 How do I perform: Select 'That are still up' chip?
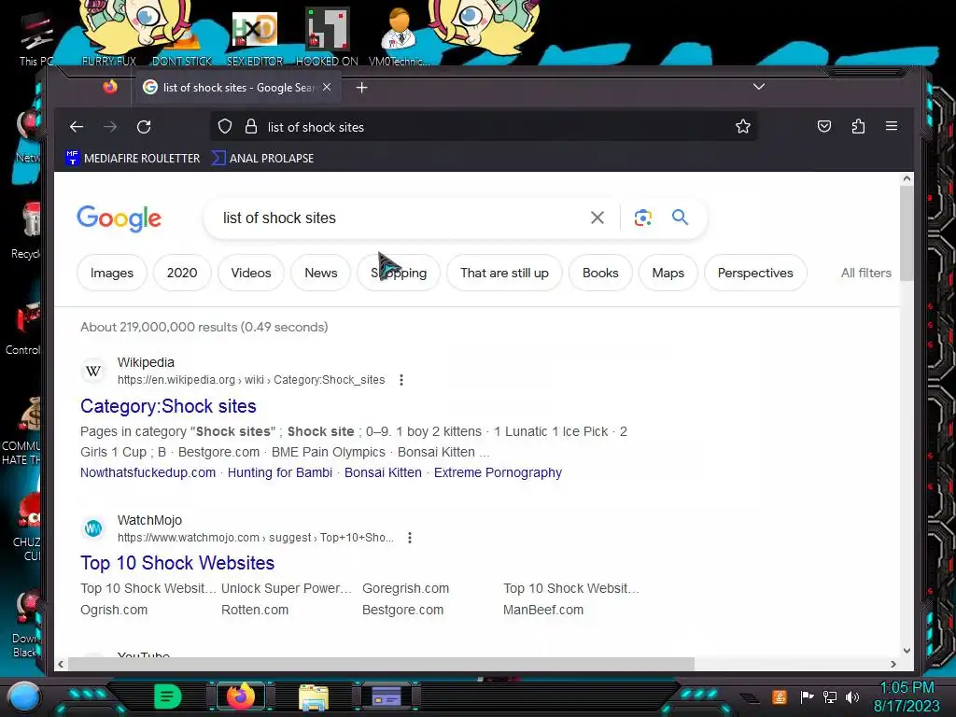[504, 273]
